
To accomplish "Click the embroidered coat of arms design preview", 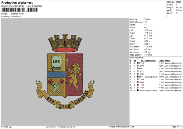I will 65,71.
